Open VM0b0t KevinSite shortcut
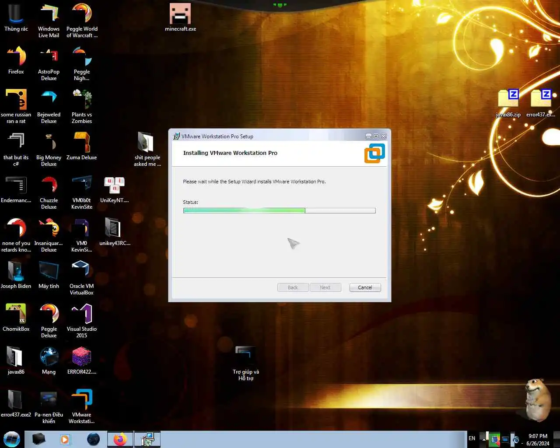The height and width of the screenshot is (448, 560). pos(82,192)
